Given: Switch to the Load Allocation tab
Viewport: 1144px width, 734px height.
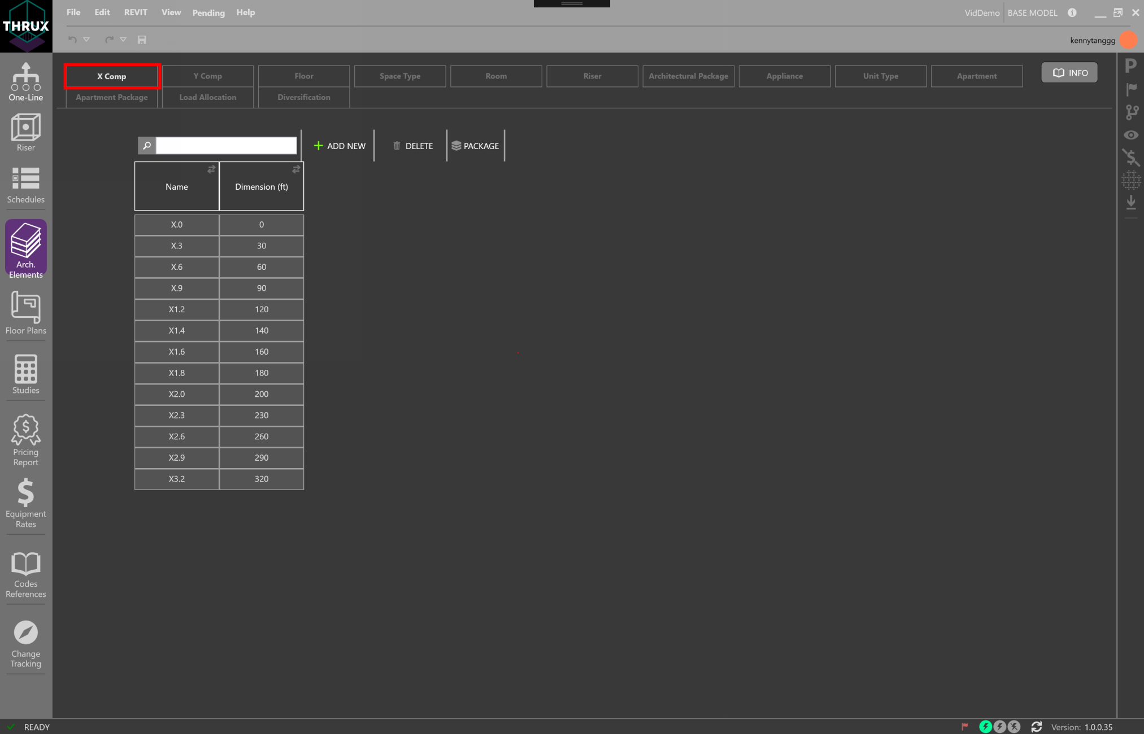Looking at the screenshot, I should click(208, 97).
